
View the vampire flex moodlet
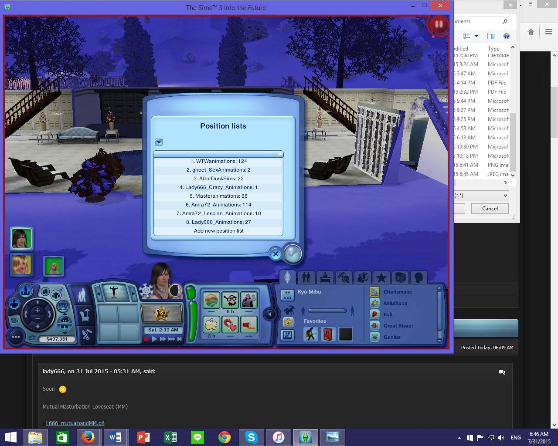(x=249, y=300)
